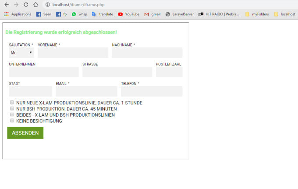Open the LaravelServer bookmark
This screenshot has width=298, height=189.
pyautogui.click(x=180, y=14)
